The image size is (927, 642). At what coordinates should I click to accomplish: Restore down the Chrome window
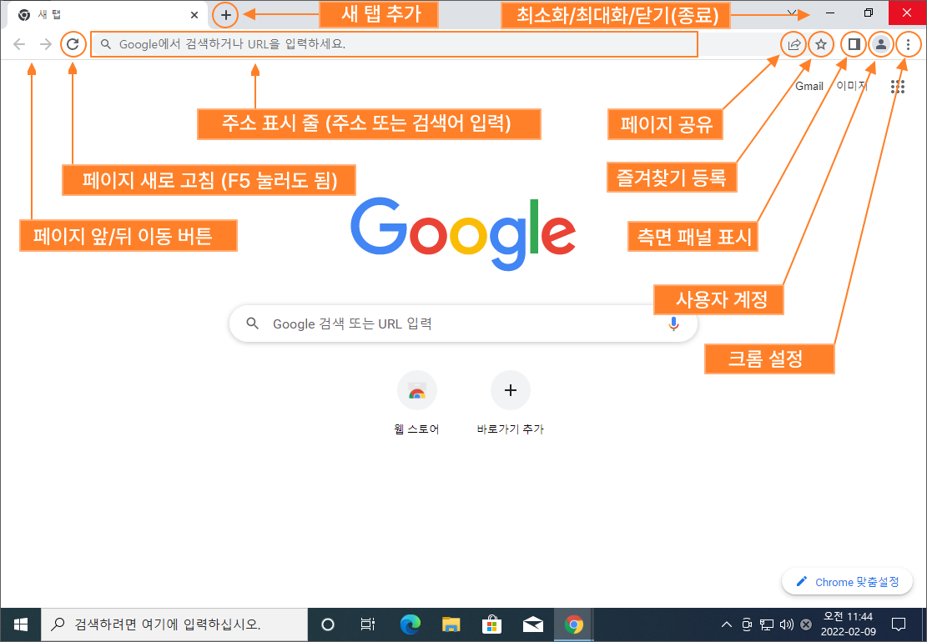868,13
